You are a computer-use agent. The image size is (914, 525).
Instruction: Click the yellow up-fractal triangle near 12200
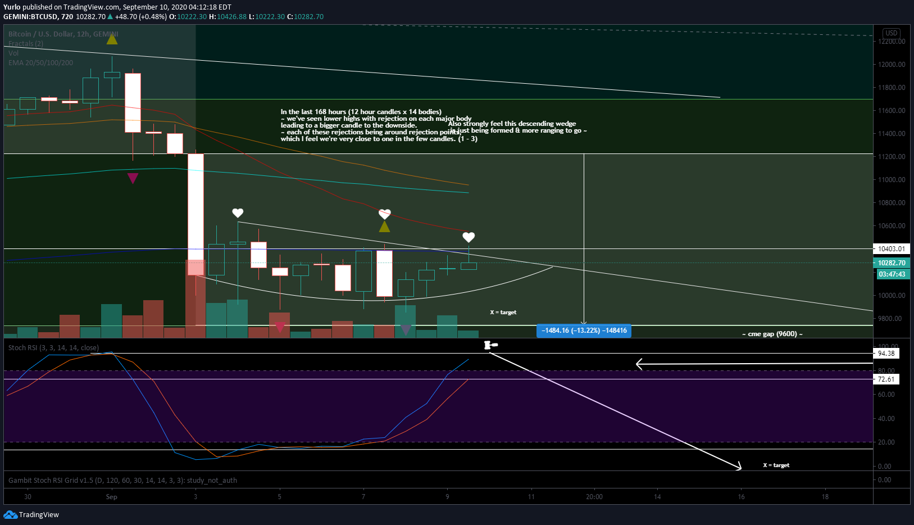112,39
